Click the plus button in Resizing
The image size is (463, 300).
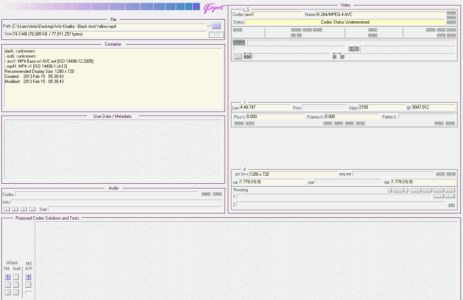[x=390, y=190]
